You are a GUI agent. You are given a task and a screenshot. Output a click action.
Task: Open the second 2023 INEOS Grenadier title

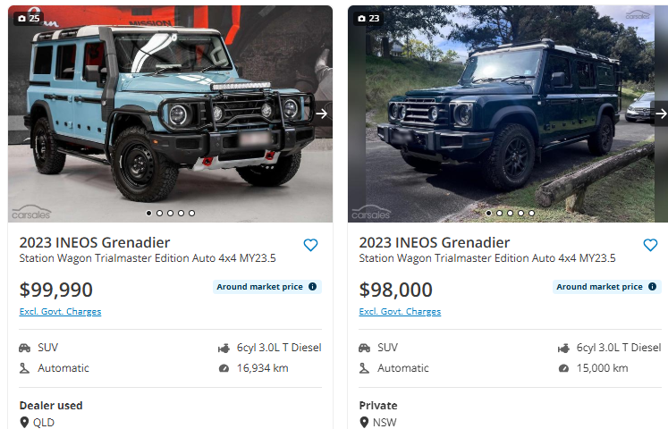[x=435, y=242]
